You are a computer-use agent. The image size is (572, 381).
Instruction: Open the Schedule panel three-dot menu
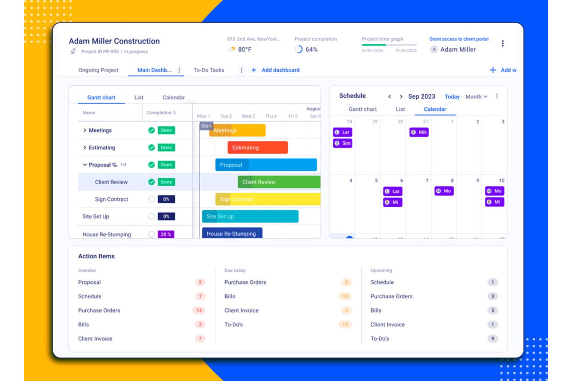497,96
